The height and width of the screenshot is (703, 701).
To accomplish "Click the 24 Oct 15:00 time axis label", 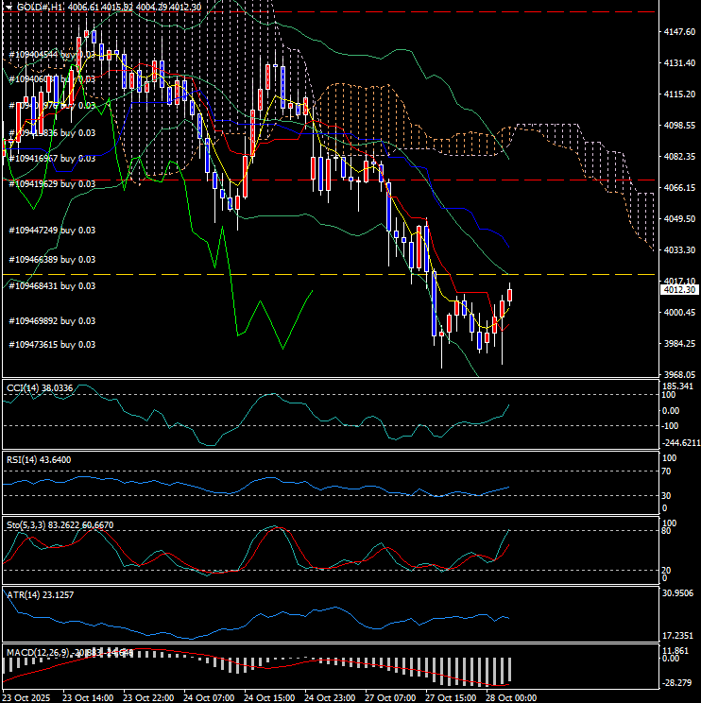I will click(268, 697).
